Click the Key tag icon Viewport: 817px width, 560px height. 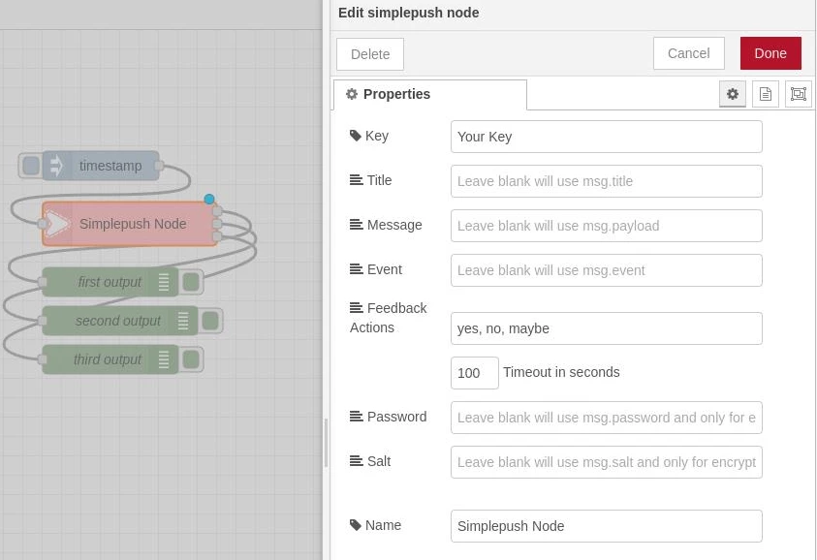coord(356,136)
